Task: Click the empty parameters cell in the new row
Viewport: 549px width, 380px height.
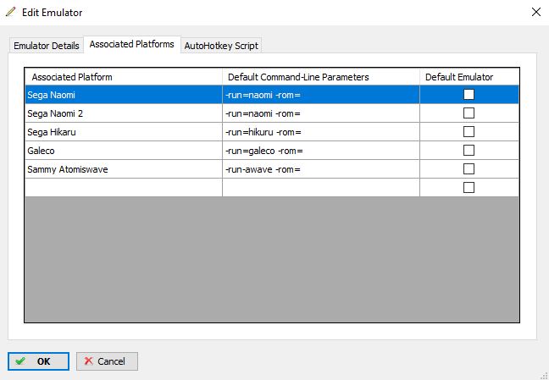Action: coord(321,188)
